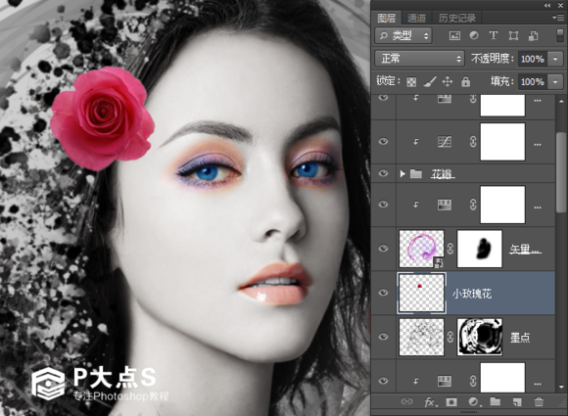Open the Layers panel flyout menu
The width and height of the screenshot is (568, 416).
(557, 18)
